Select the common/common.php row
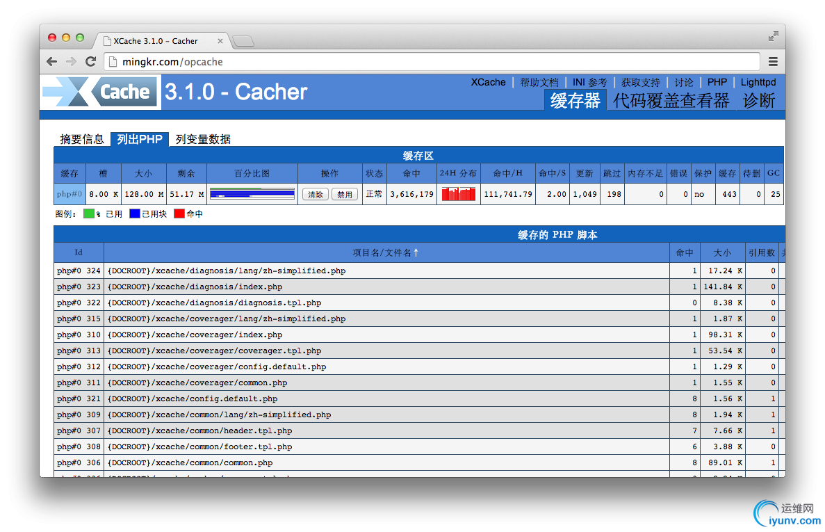 click(x=419, y=462)
